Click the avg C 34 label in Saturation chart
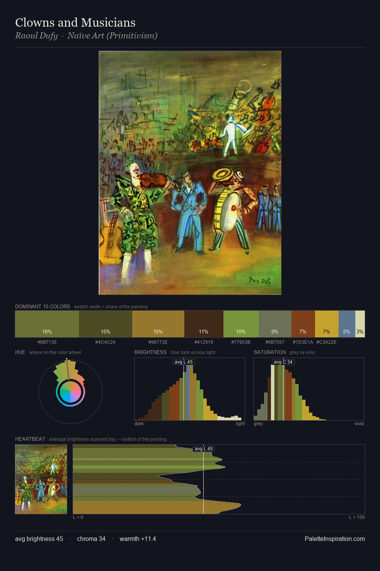 283,362
